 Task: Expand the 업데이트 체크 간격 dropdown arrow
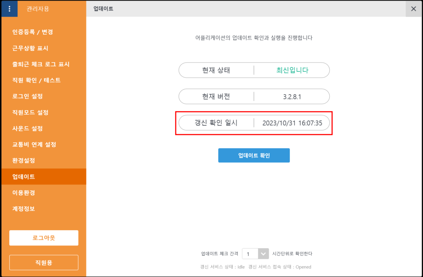[263, 254]
